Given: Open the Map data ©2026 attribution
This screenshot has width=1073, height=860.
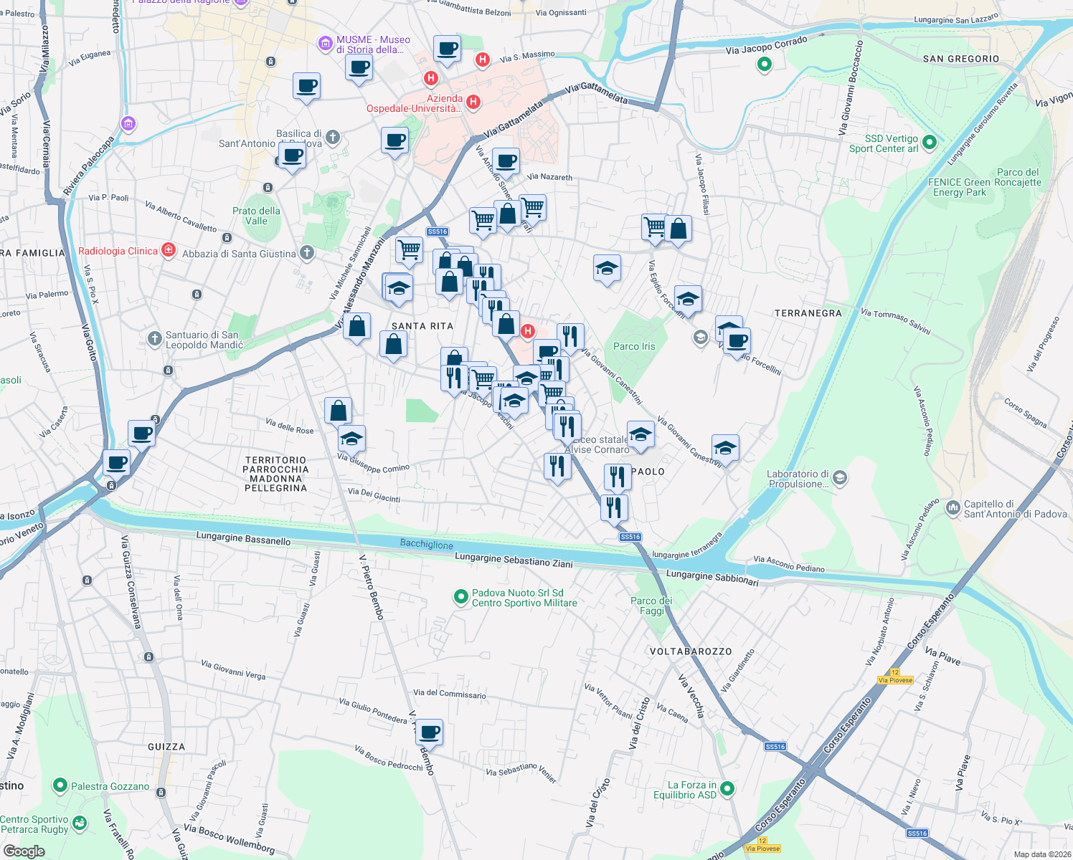Looking at the screenshot, I should 1041,854.
